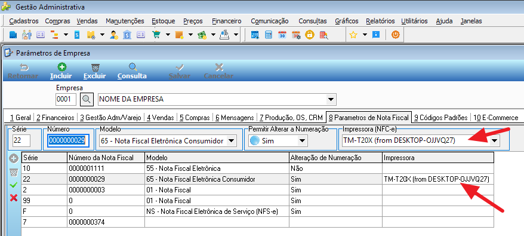
Task: Switch to the 1 Geral tab
Action: coord(20,118)
